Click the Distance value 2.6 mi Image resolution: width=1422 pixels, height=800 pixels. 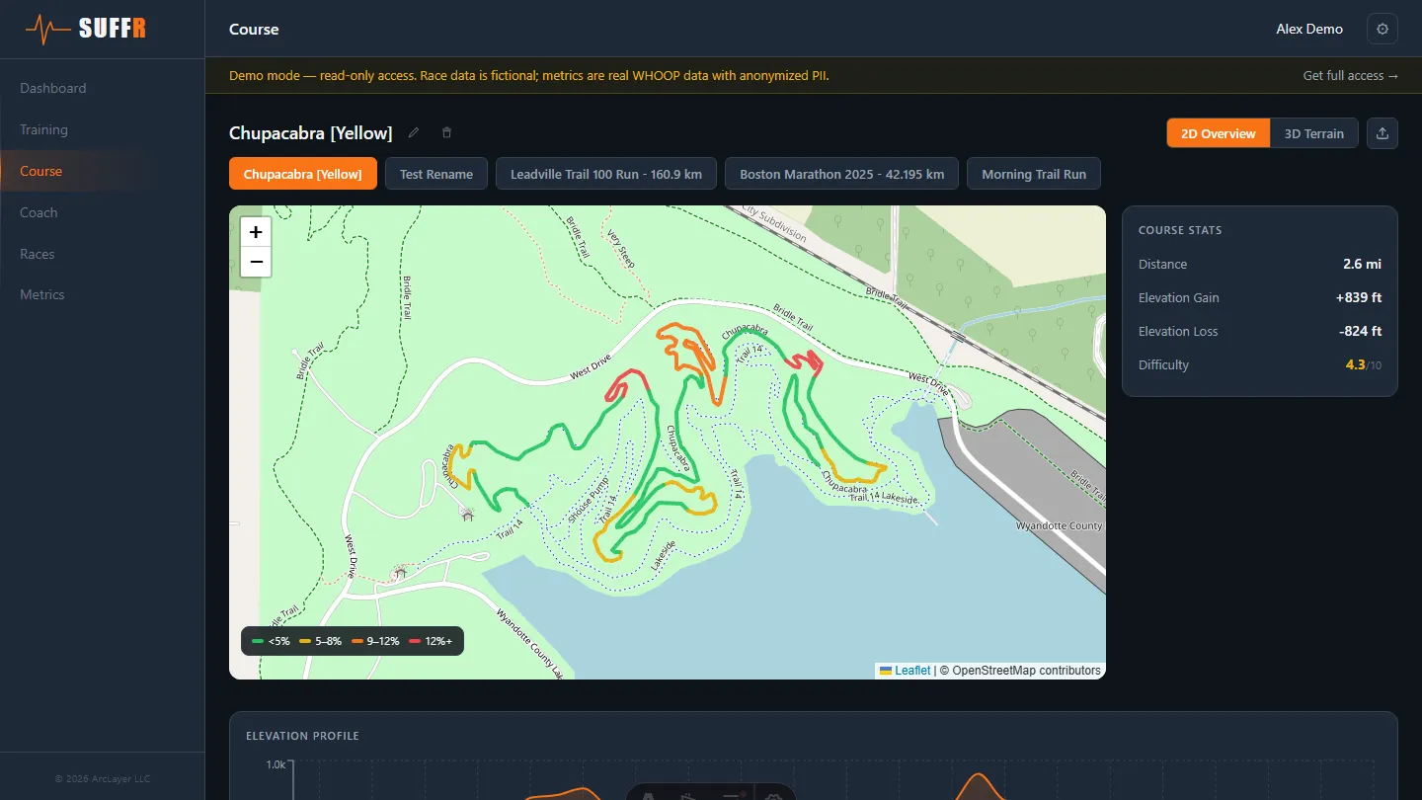click(1362, 264)
